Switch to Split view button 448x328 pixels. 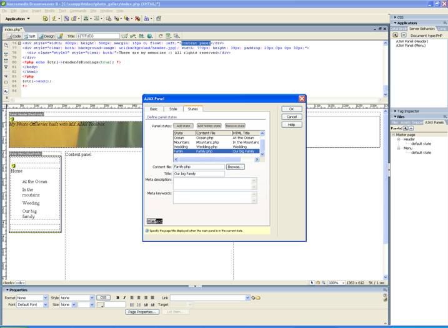point(30,36)
